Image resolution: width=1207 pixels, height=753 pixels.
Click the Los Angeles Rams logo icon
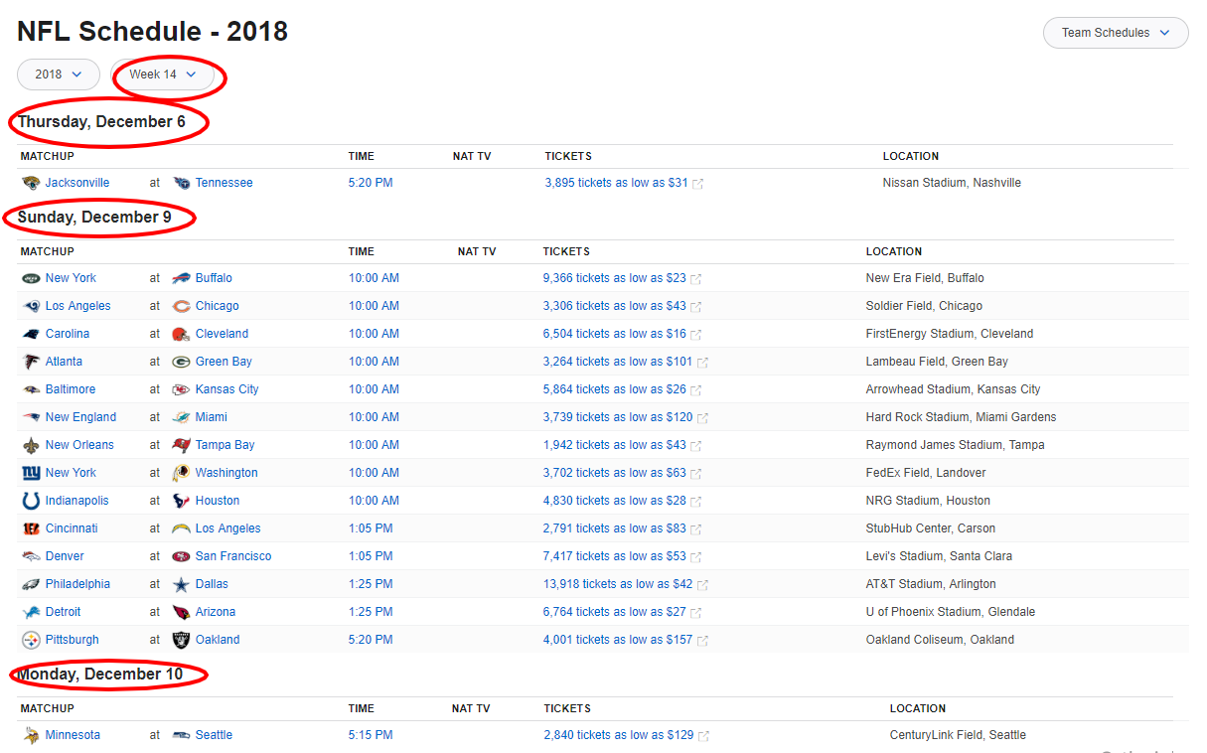click(x=31, y=306)
